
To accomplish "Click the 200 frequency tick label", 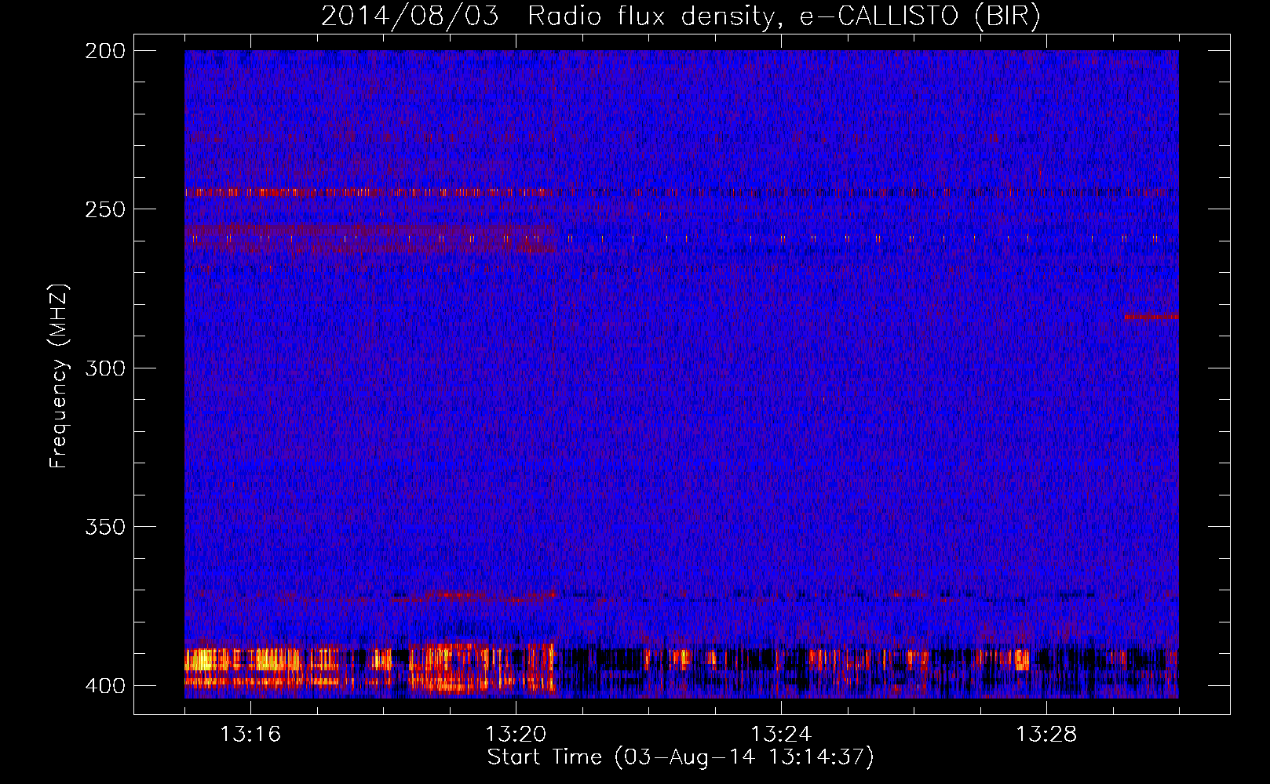I will (105, 51).
